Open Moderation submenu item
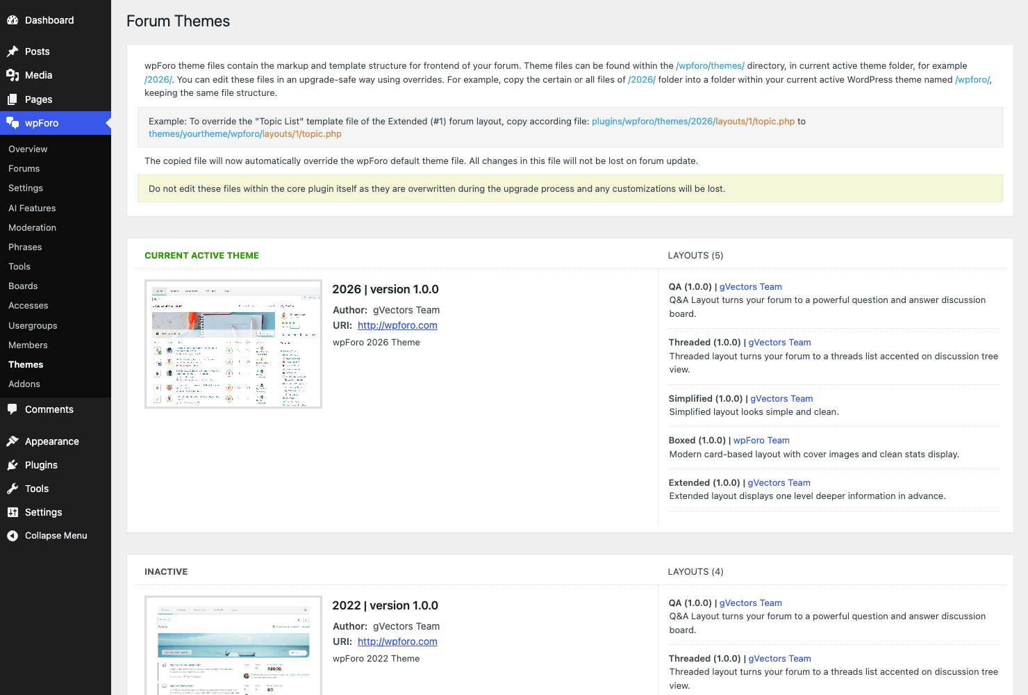This screenshot has height=695, width=1028. click(32, 227)
